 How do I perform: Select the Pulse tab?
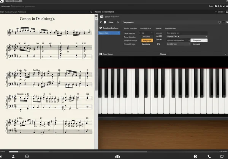[x=111, y=22]
